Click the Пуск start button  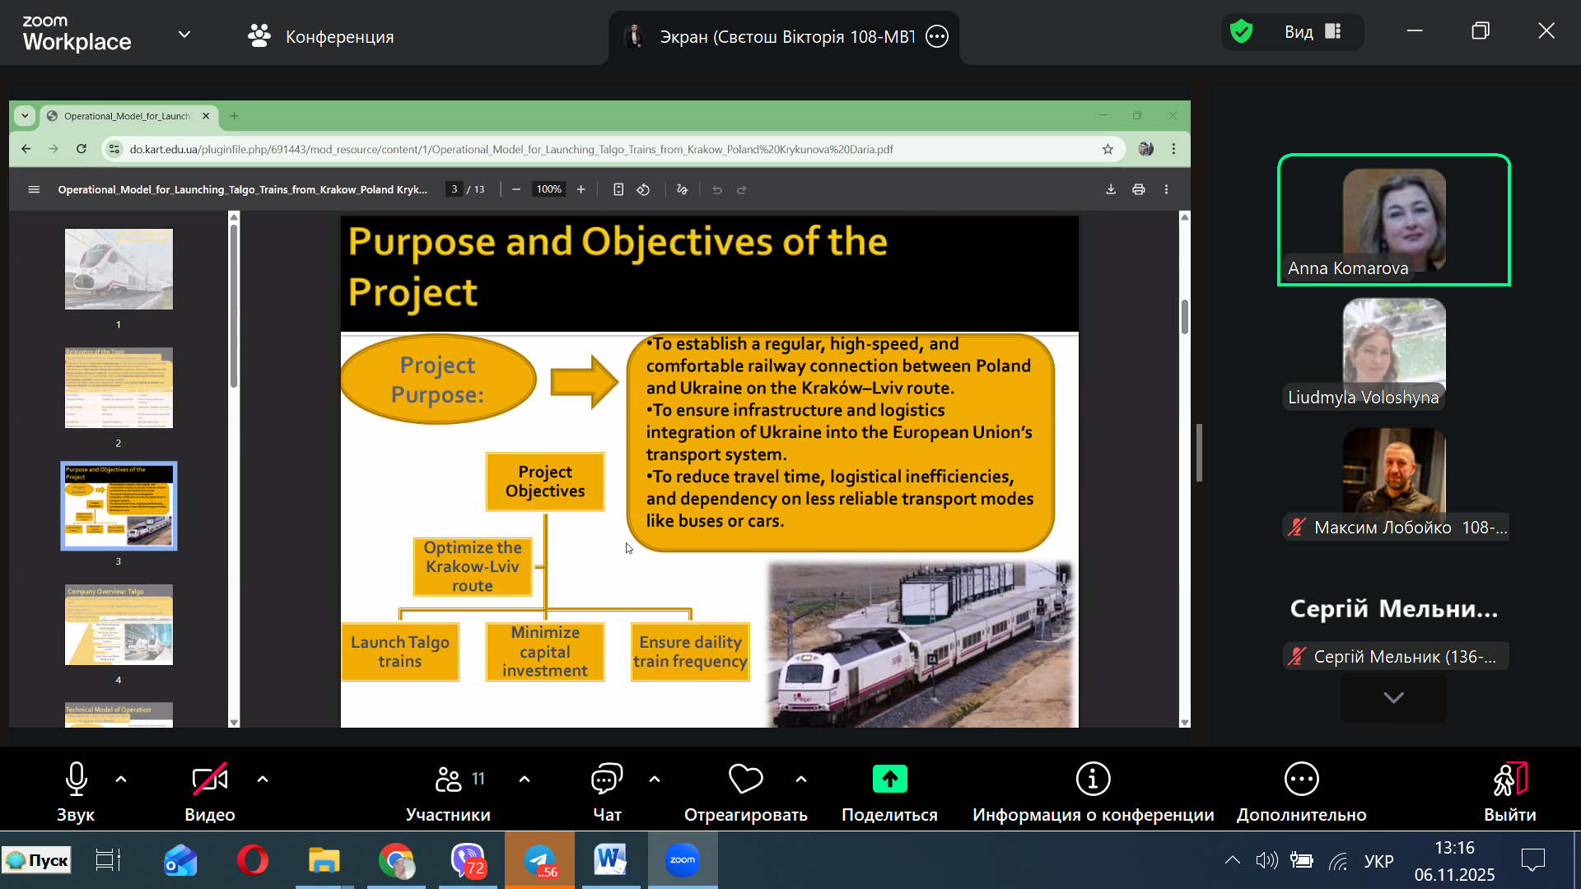[x=37, y=860]
